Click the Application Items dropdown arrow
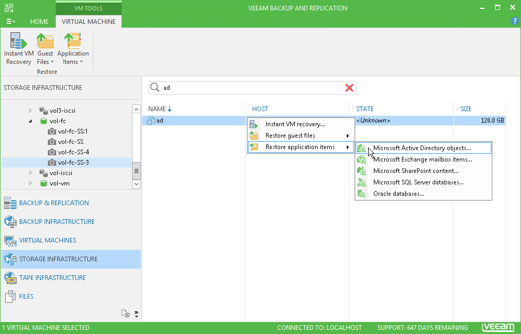This screenshot has width=521, height=334. [x=82, y=62]
